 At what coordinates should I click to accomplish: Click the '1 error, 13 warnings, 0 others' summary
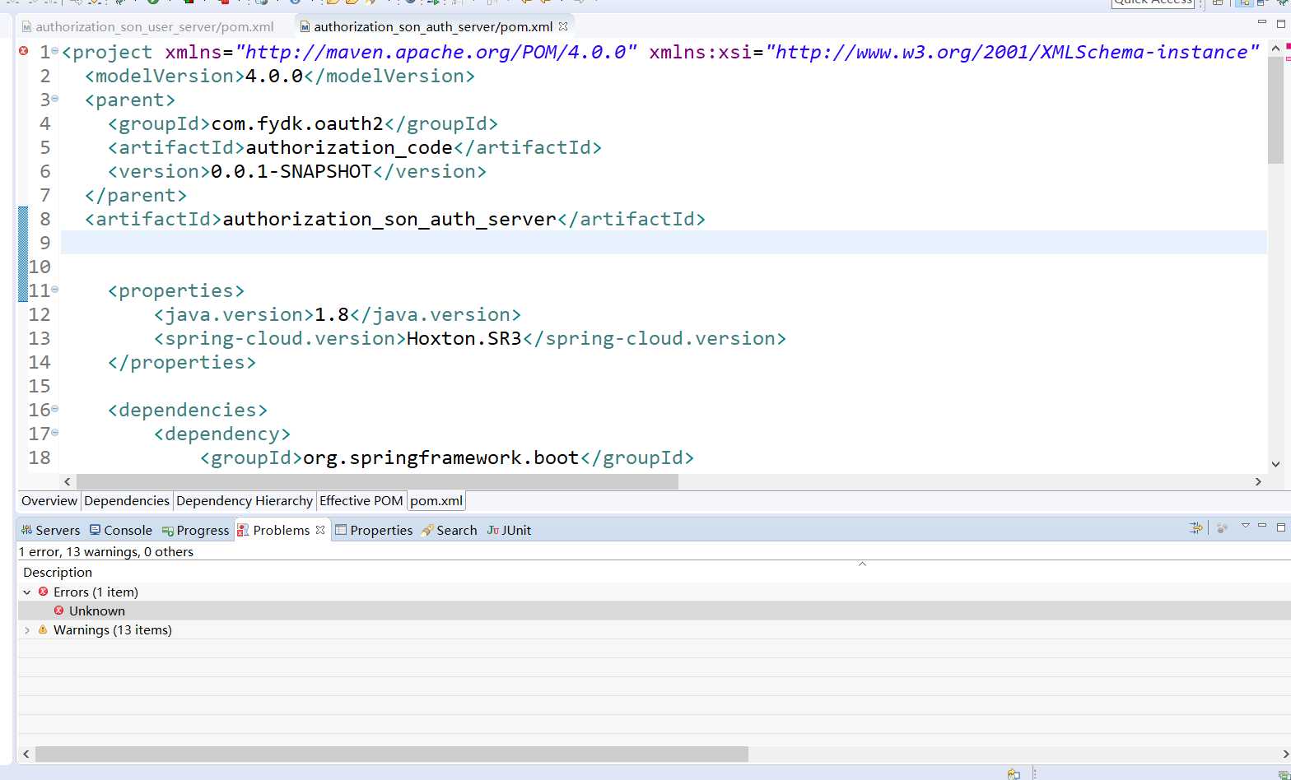click(x=106, y=552)
